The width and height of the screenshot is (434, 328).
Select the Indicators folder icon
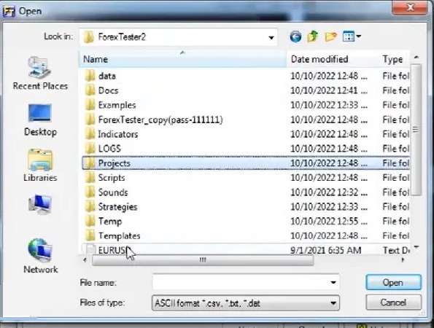pyautogui.click(x=90, y=134)
